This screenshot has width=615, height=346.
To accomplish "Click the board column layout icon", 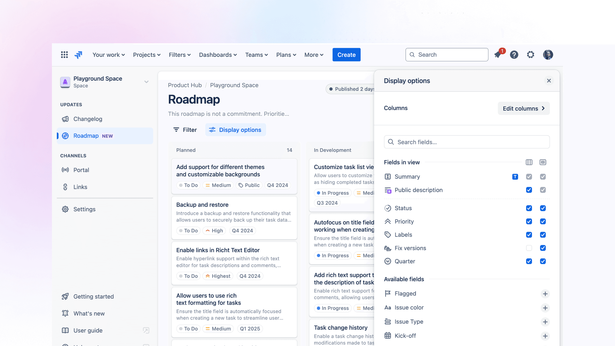I will pyautogui.click(x=529, y=162).
